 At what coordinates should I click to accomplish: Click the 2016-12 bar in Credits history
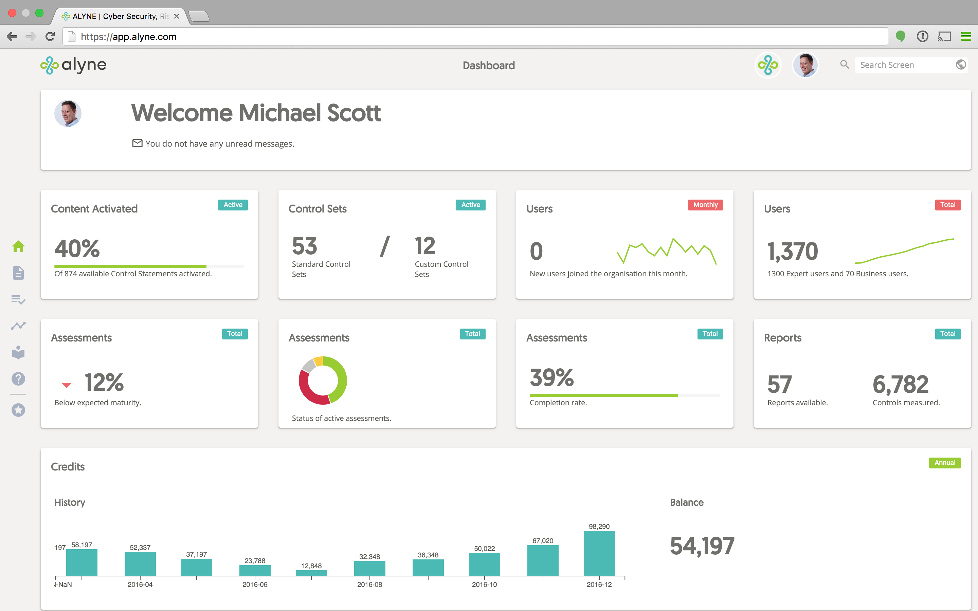point(599,553)
